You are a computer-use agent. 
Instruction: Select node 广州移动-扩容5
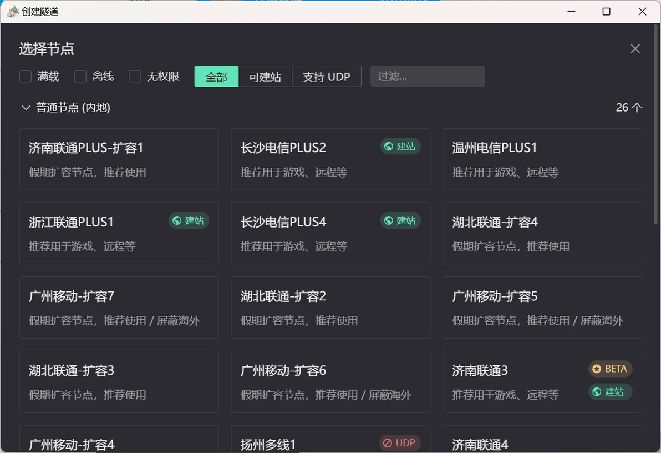coord(542,308)
